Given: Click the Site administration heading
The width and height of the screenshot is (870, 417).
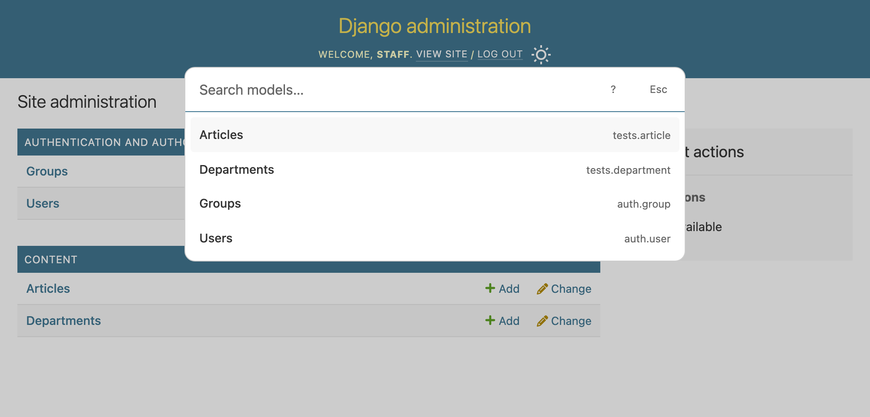Looking at the screenshot, I should [x=87, y=102].
